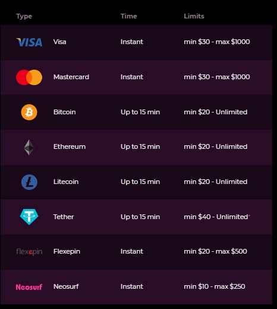Image resolution: width=277 pixels, height=309 pixels.
Task: Click Ethereum's Up to 15 min time
Action: coord(140,147)
